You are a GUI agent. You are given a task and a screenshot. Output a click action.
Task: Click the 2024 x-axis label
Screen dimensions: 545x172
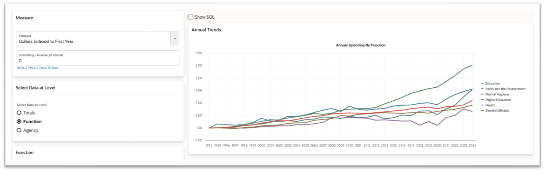pos(473,146)
